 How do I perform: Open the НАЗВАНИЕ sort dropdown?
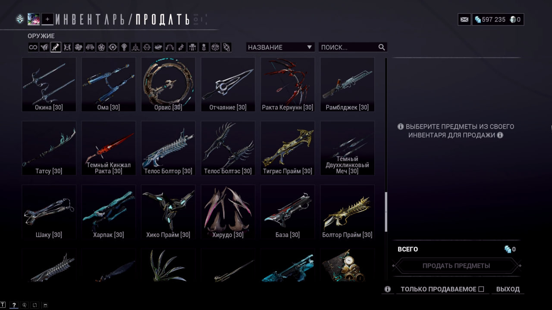click(x=280, y=47)
